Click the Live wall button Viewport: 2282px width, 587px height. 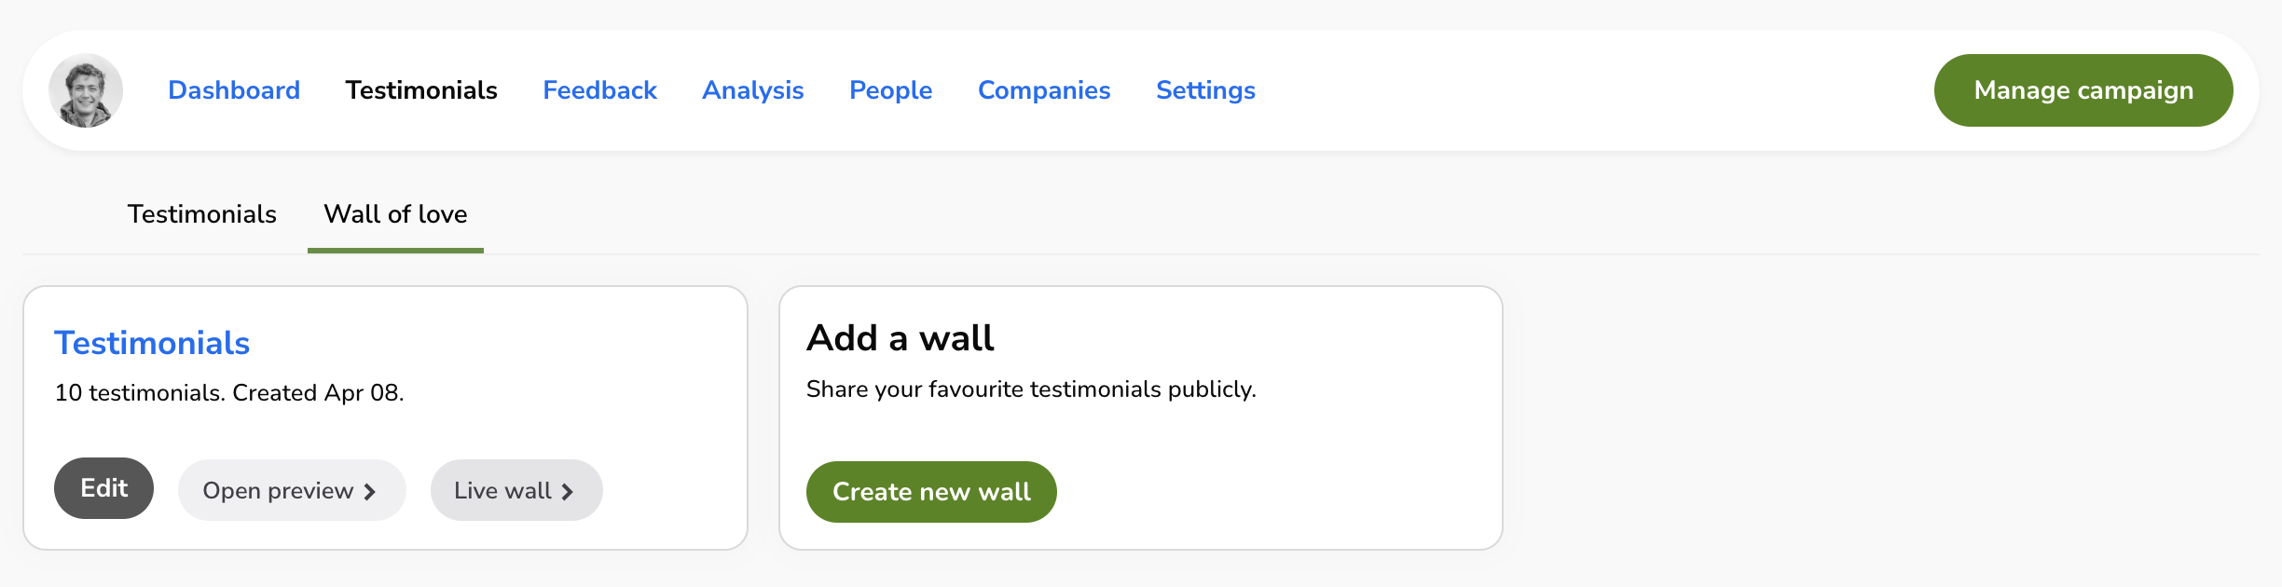[x=516, y=490]
